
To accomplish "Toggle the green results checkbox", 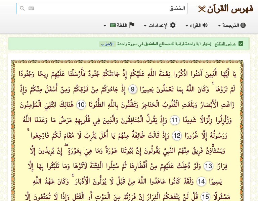I will tap(241, 44).
